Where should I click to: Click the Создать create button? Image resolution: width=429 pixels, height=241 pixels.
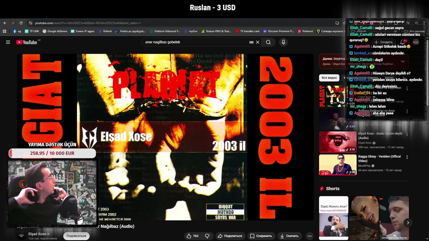[383, 42]
